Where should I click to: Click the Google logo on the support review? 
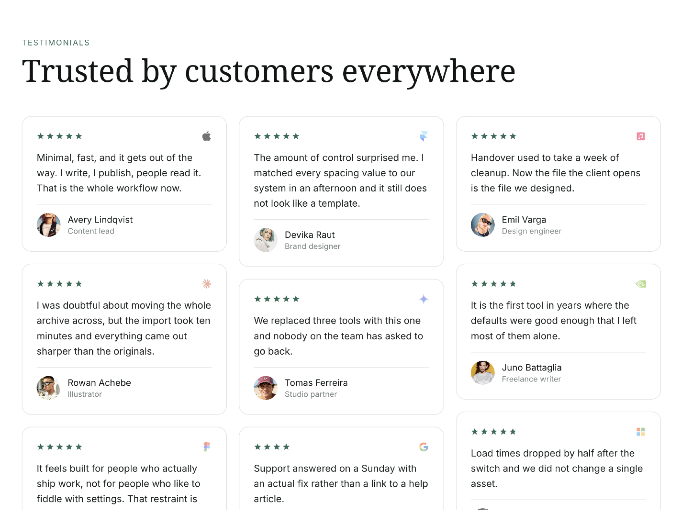coord(424,447)
